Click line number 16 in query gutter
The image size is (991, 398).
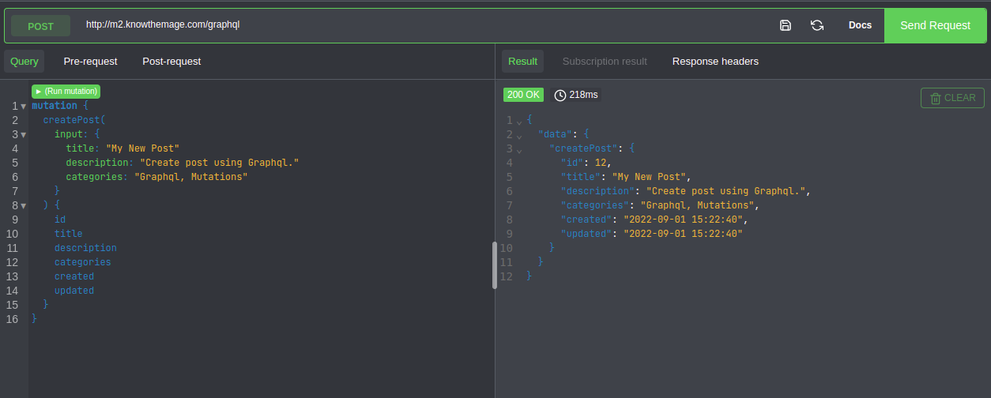(x=12, y=319)
